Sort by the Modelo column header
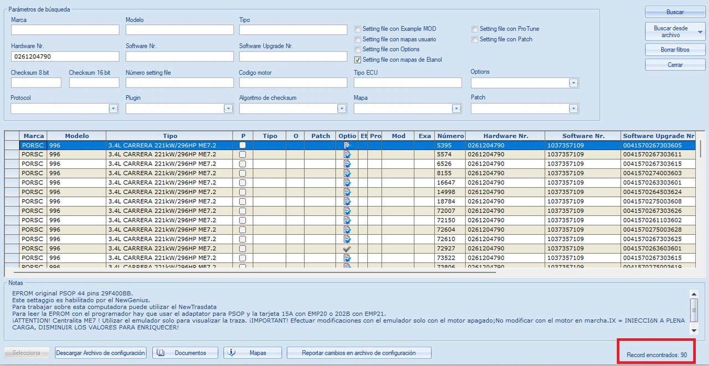The height and width of the screenshot is (366, 709). pyautogui.click(x=76, y=136)
